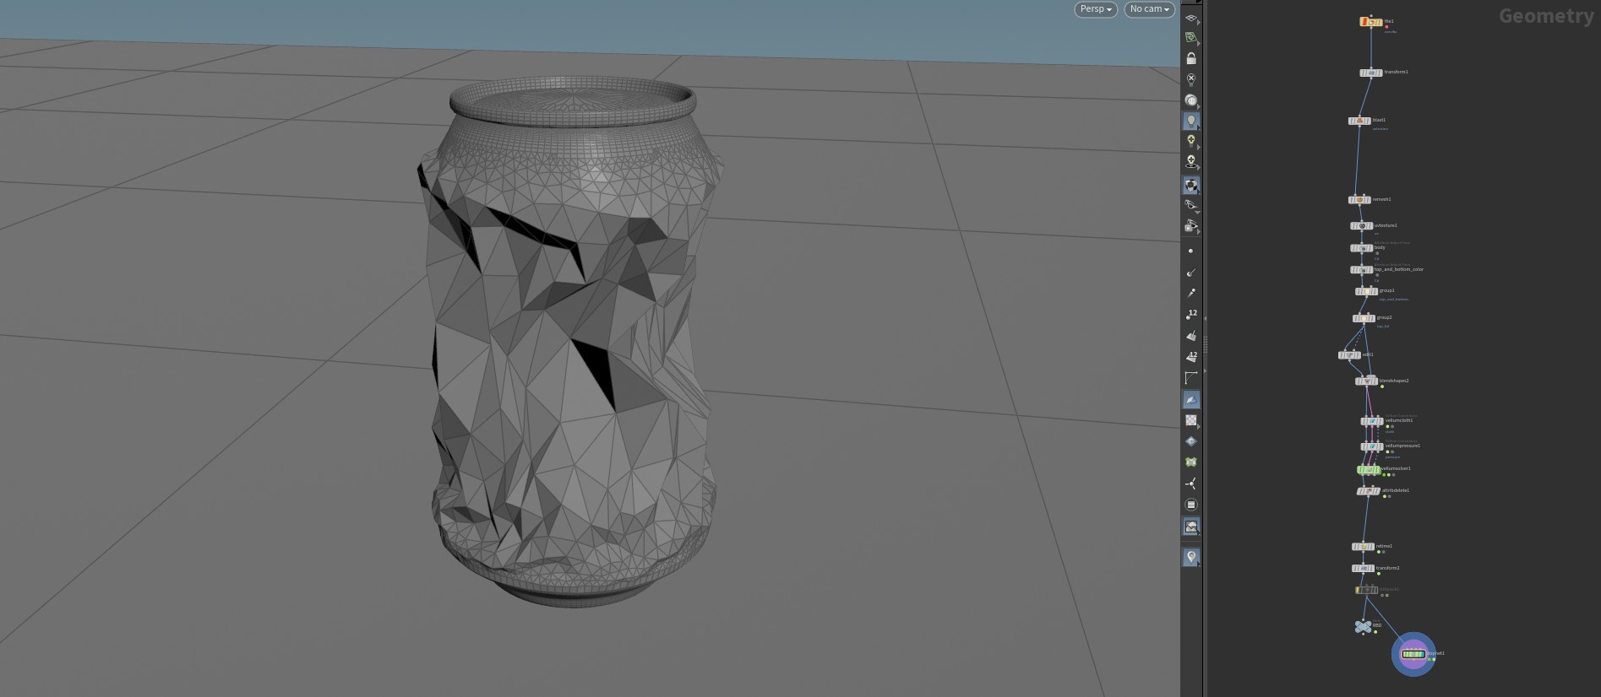This screenshot has width=1601, height=697.
Task: Click the blast1 node
Action: click(1359, 121)
